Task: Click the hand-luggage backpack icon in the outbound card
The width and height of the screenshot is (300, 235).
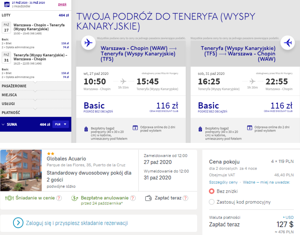Action: click(86, 129)
